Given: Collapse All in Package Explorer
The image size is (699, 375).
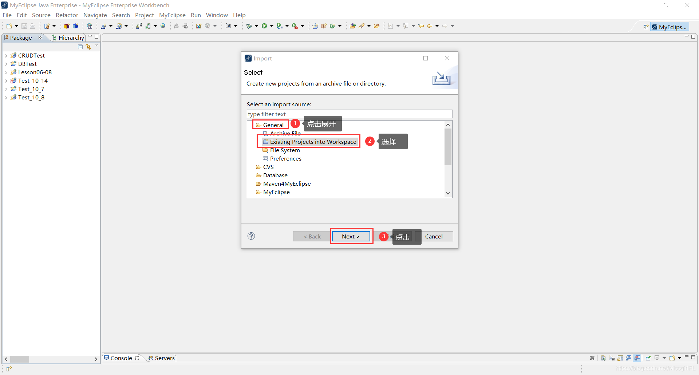Looking at the screenshot, I should [x=80, y=47].
